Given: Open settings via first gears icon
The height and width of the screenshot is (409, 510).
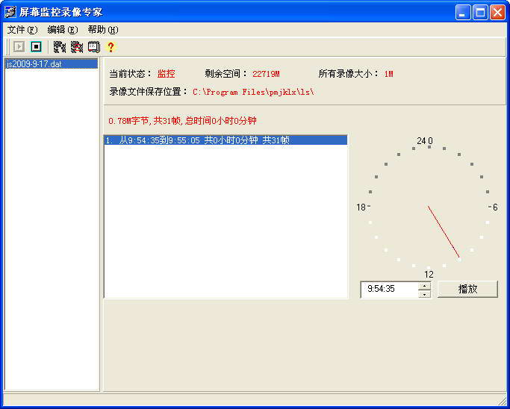Looking at the screenshot, I should [60, 47].
